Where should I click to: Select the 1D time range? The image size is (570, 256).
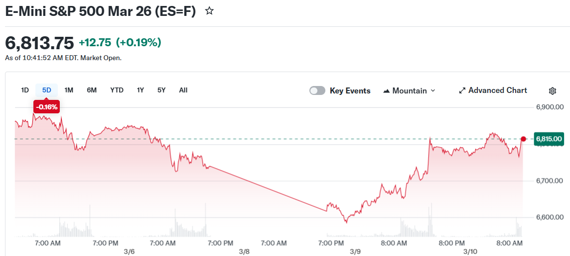[25, 90]
